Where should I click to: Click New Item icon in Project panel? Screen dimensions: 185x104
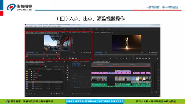click(60, 93)
